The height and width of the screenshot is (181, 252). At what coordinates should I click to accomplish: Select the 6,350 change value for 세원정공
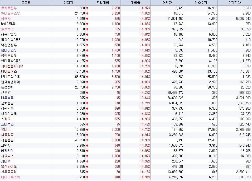click(116, 140)
